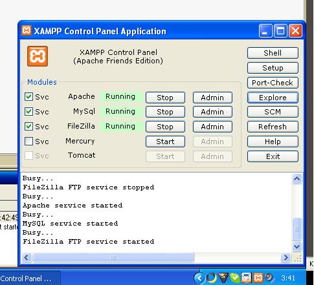Click the crescent moon tray icon

click(x=211, y=278)
